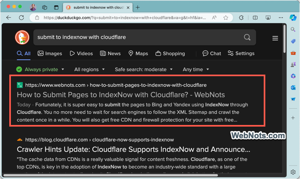300x179 pixels.
Task: Open the Edge three-dot settings menu
Action: pyautogui.click(x=281, y=18)
